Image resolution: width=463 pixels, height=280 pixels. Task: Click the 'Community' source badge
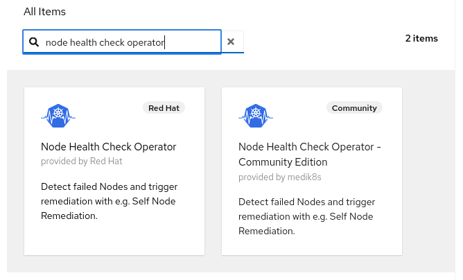coord(354,108)
